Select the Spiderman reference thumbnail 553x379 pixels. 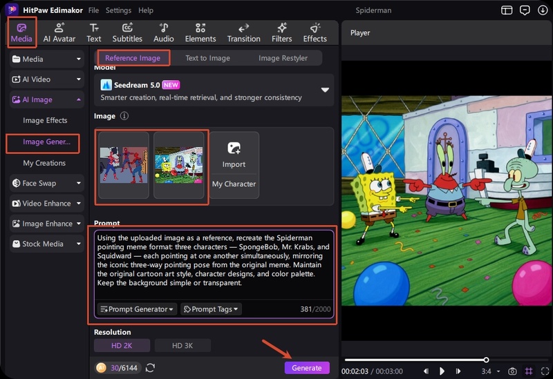tap(124, 165)
